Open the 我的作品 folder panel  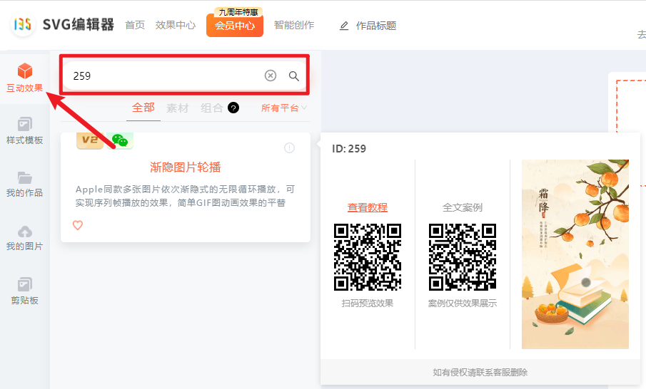tap(25, 185)
